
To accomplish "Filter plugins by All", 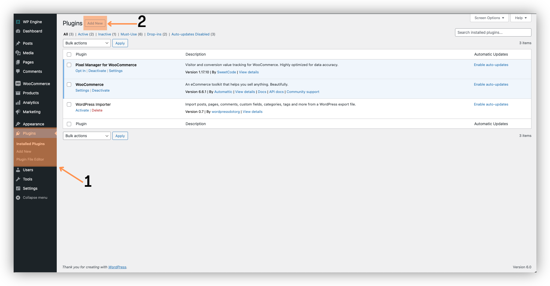I will coord(66,34).
